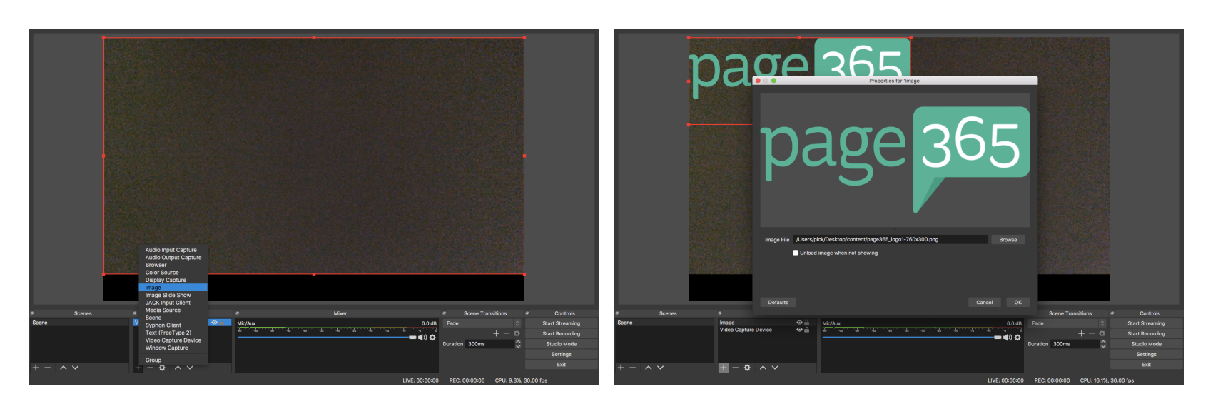Open Mic/Aux gear settings in left window

[x=432, y=338]
